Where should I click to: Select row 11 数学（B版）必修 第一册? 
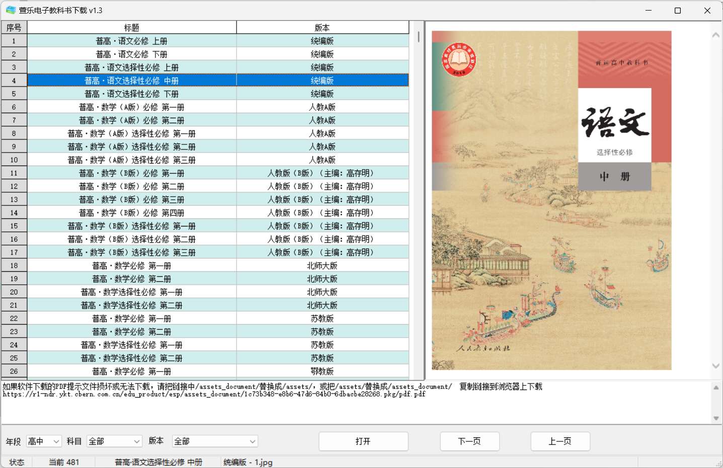(x=218, y=173)
